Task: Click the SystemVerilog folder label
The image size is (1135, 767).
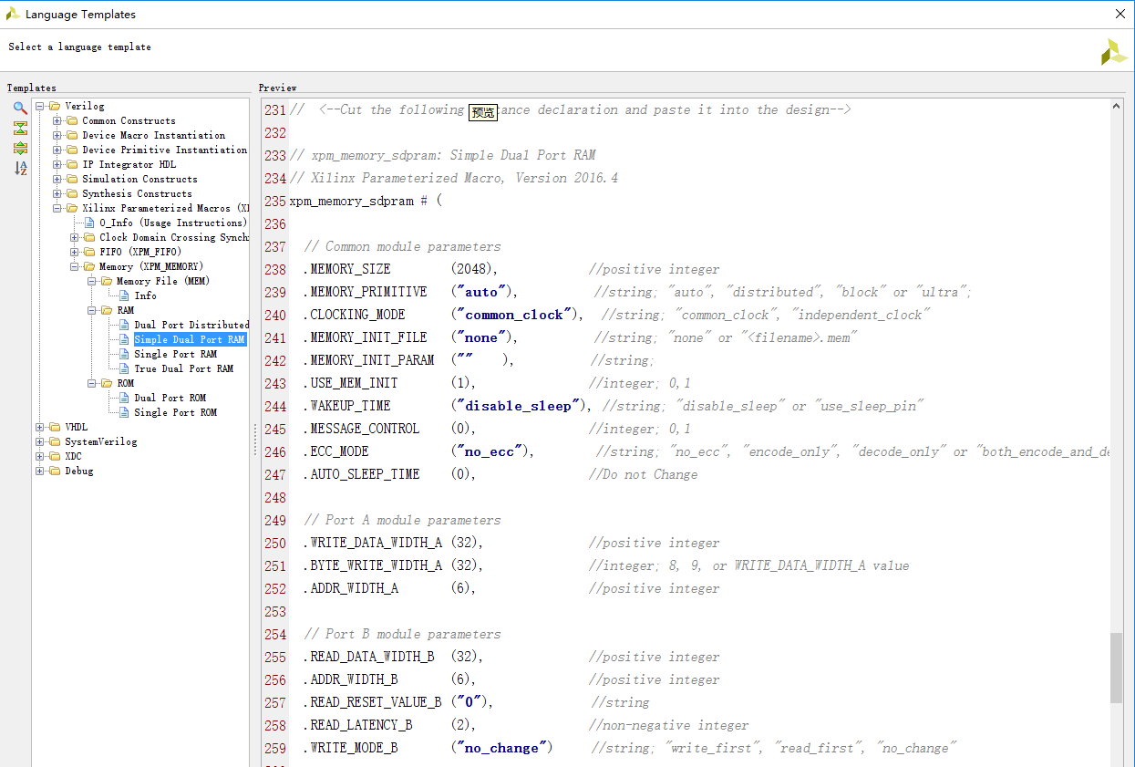Action: 100,442
